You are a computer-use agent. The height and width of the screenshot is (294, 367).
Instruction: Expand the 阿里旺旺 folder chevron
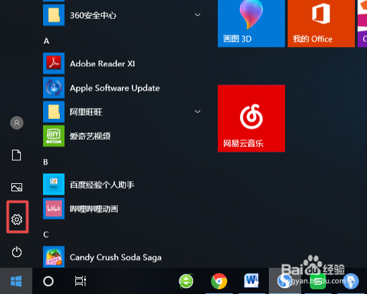tap(198, 111)
